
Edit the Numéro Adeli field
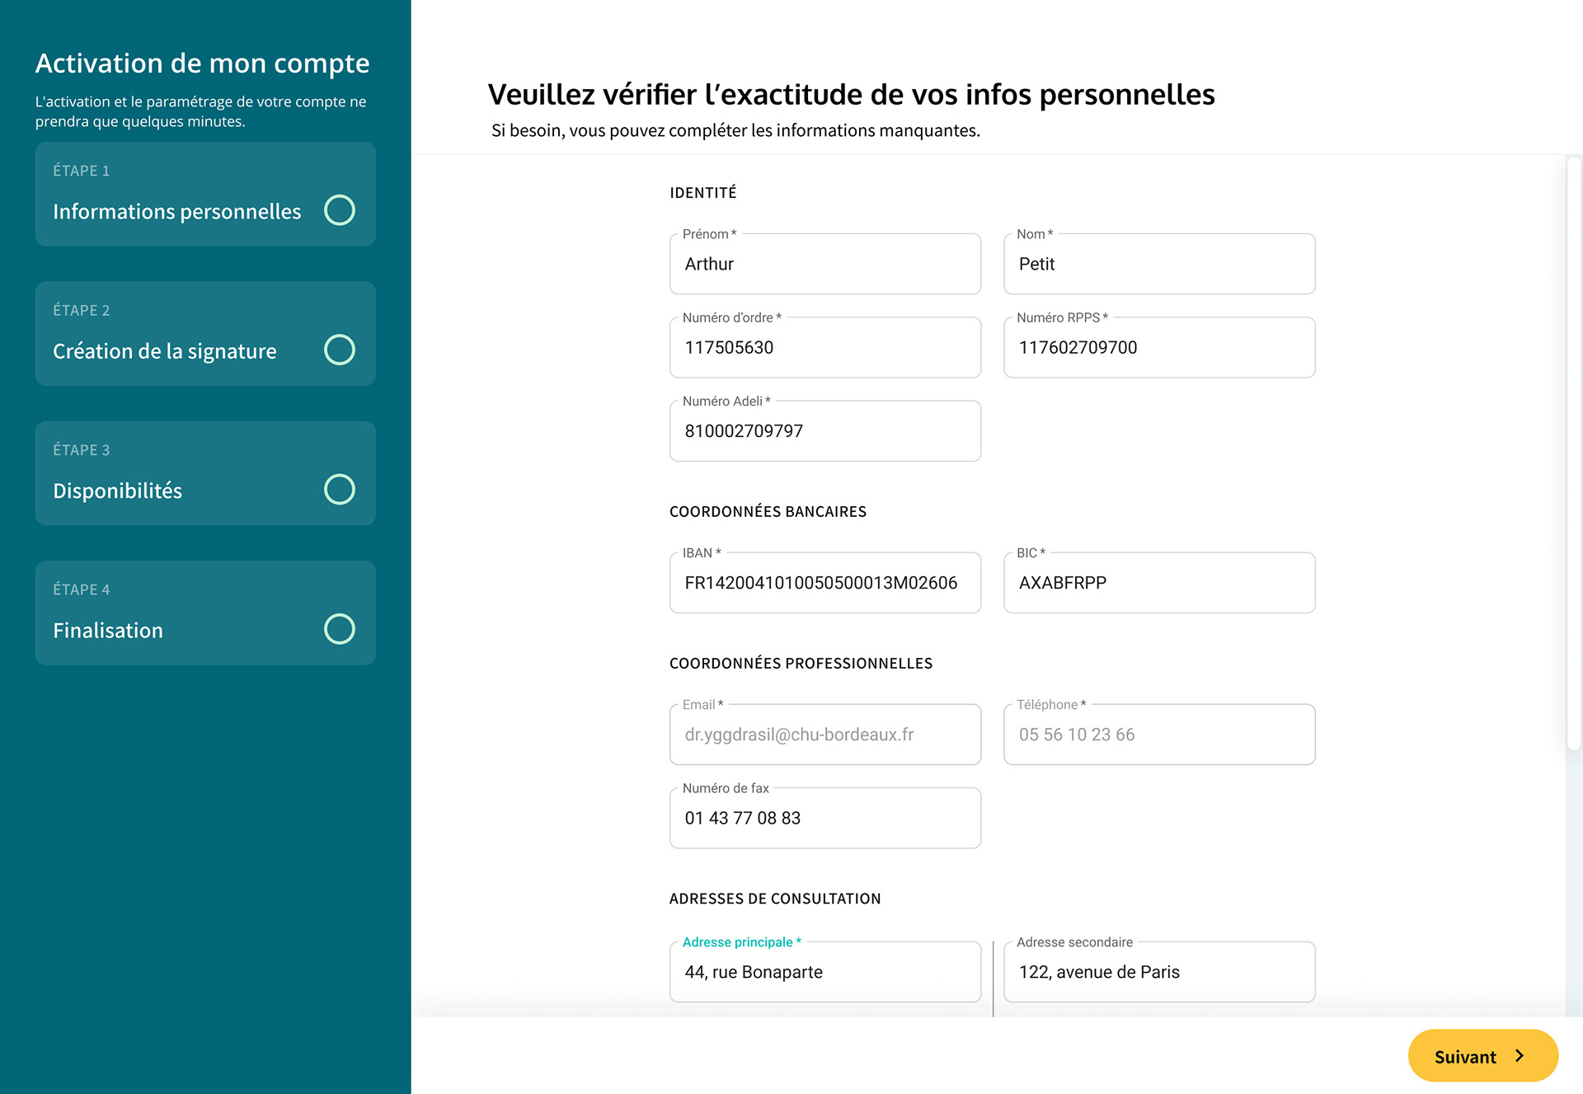pyautogui.click(x=825, y=431)
